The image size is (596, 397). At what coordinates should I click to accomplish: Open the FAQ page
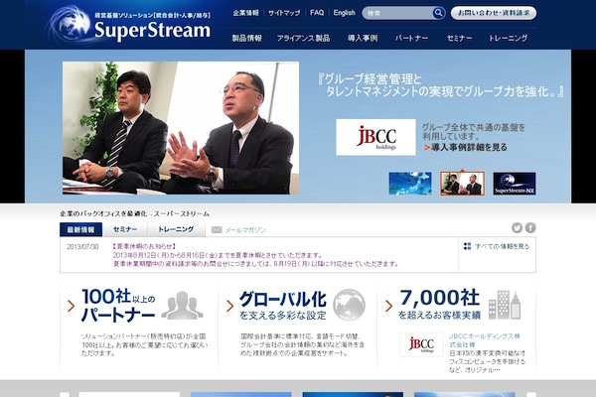pyautogui.click(x=317, y=13)
